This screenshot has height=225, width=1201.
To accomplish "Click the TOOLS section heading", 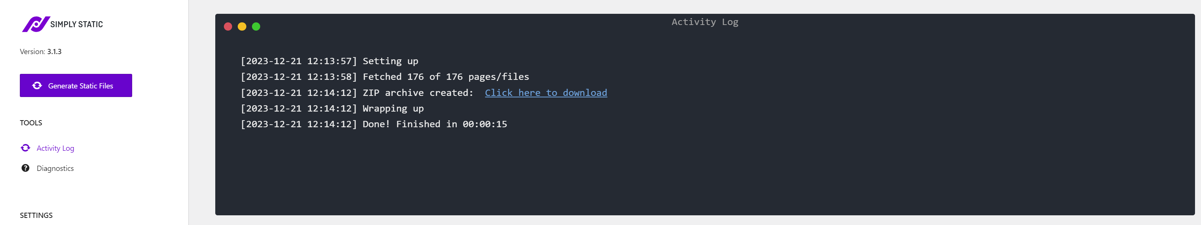I will click(x=31, y=122).
